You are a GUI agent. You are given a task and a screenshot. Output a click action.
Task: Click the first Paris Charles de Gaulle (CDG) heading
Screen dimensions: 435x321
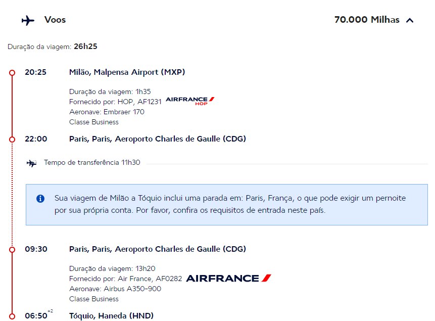click(x=158, y=139)
